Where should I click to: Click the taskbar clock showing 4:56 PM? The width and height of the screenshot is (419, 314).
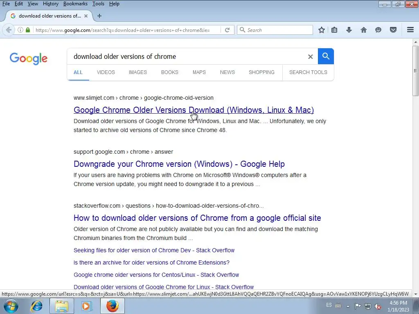click(398, 306)
